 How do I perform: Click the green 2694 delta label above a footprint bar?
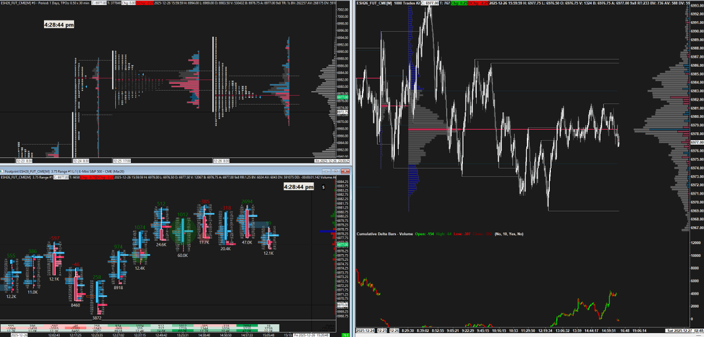point(247,202)
